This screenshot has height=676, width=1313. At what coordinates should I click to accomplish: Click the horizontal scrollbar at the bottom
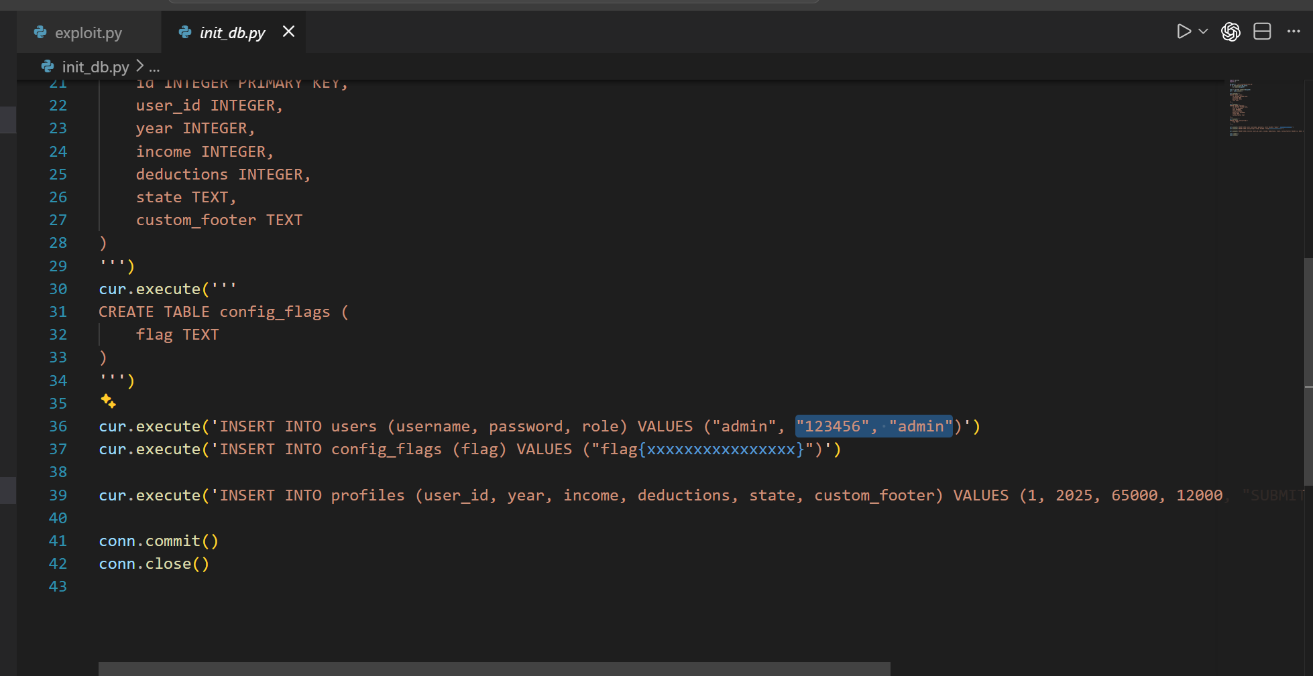[494, 669]
